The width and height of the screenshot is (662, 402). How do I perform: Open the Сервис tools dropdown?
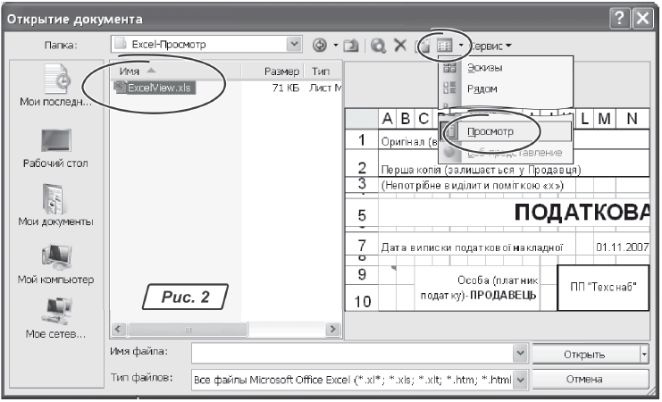click(491, 44)
